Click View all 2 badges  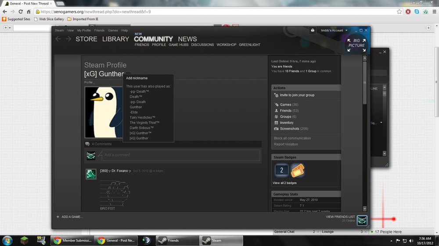284,183
